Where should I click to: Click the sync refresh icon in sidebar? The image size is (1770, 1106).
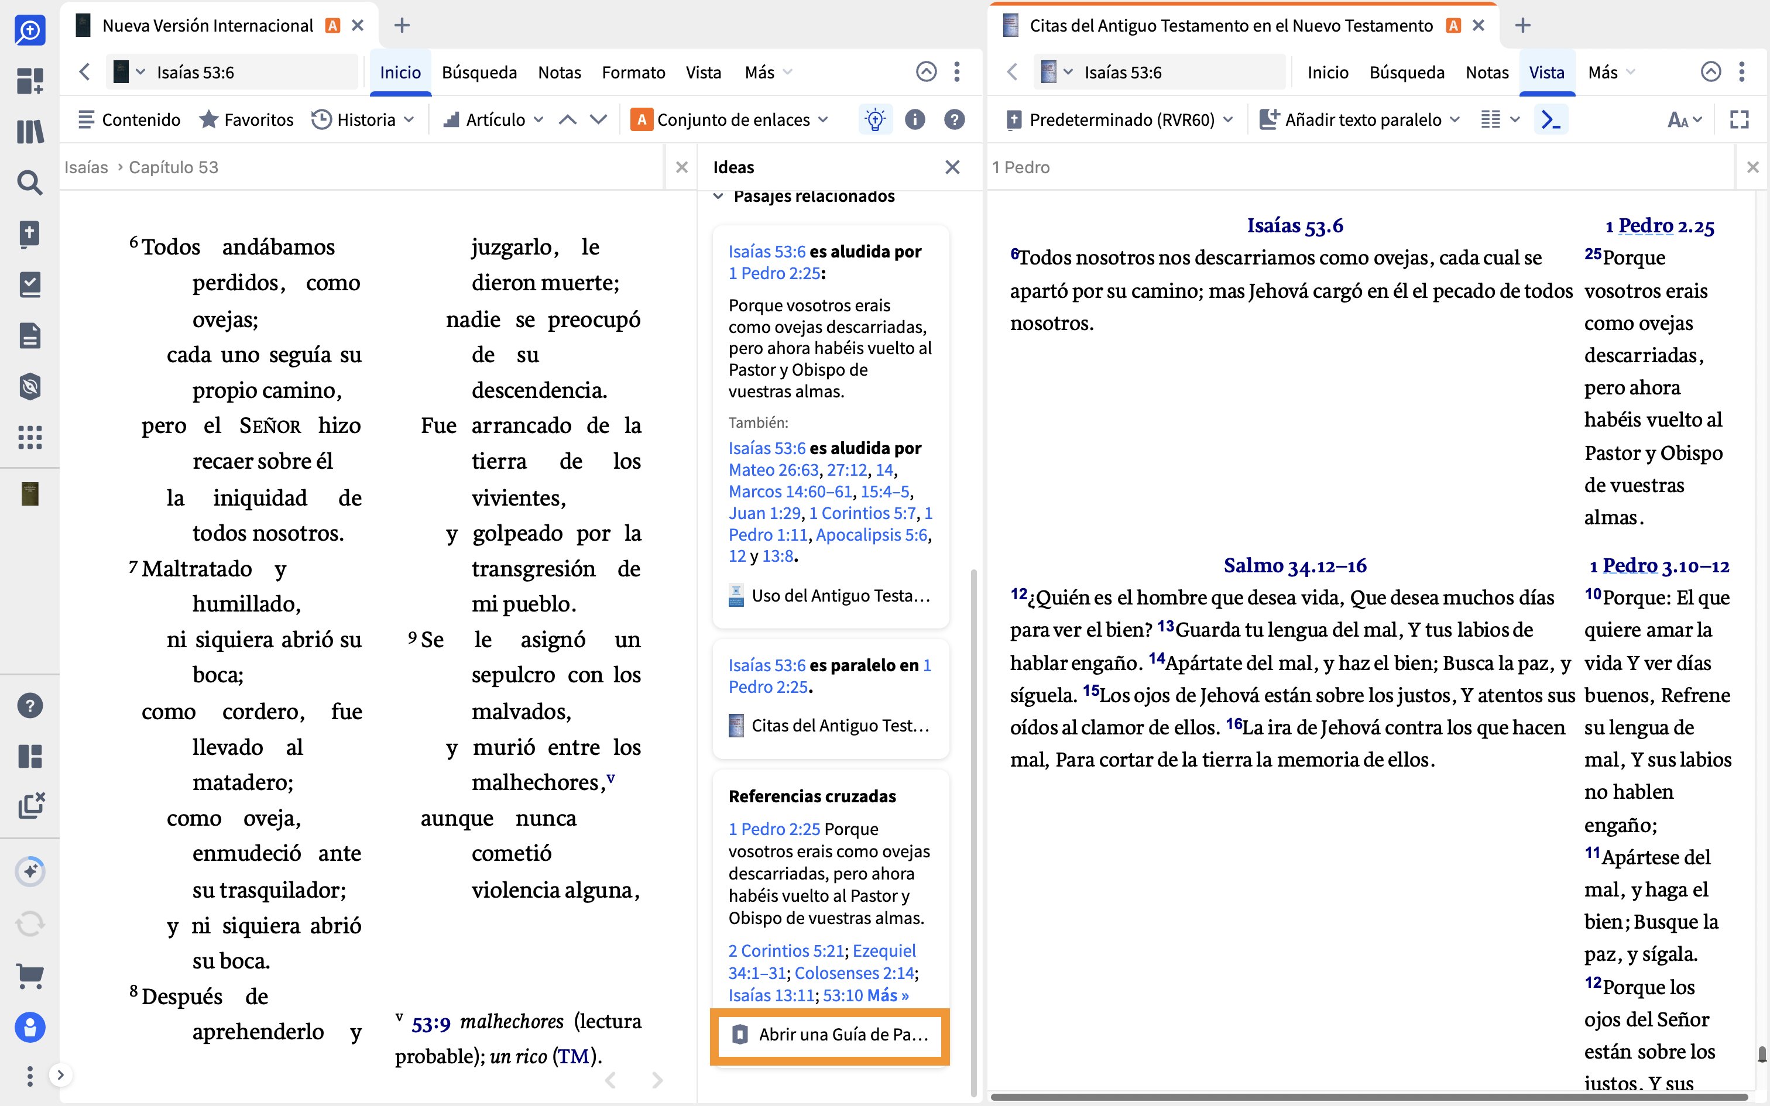(x=30, y=924)
